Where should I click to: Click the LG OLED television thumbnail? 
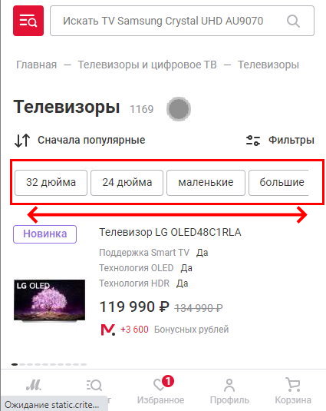click(x=49, y=300)
